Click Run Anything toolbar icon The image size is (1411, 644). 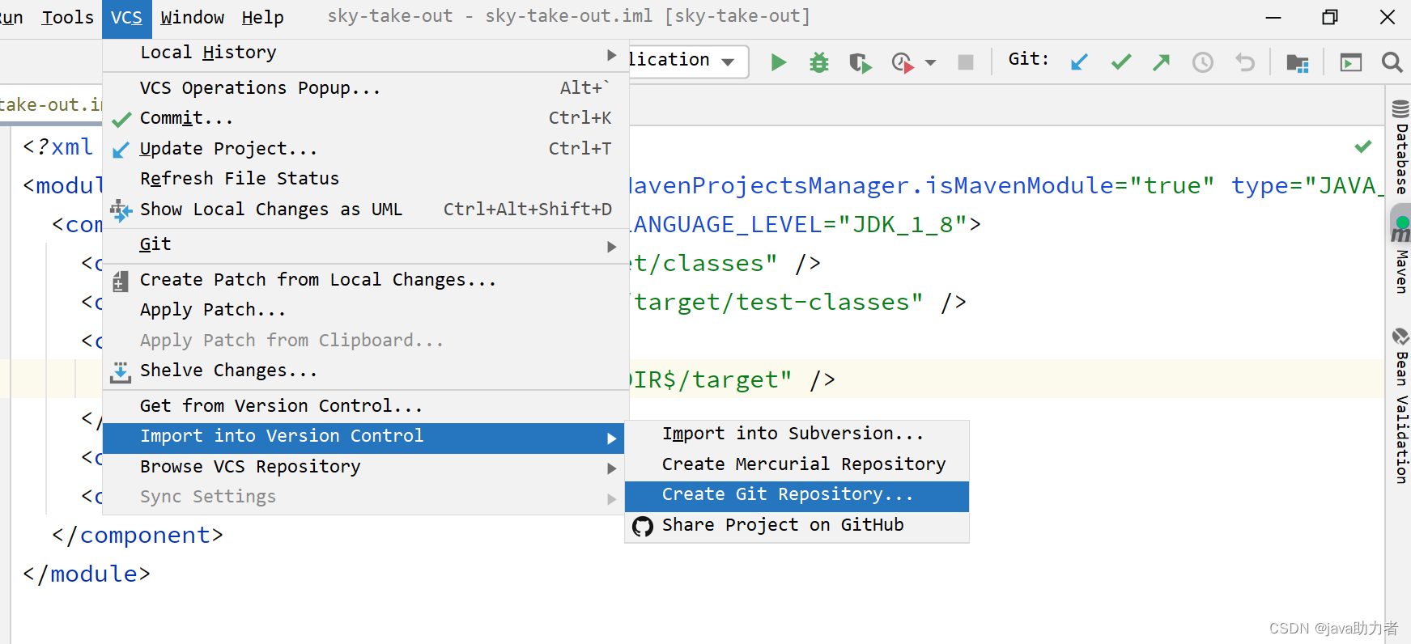1351,62
